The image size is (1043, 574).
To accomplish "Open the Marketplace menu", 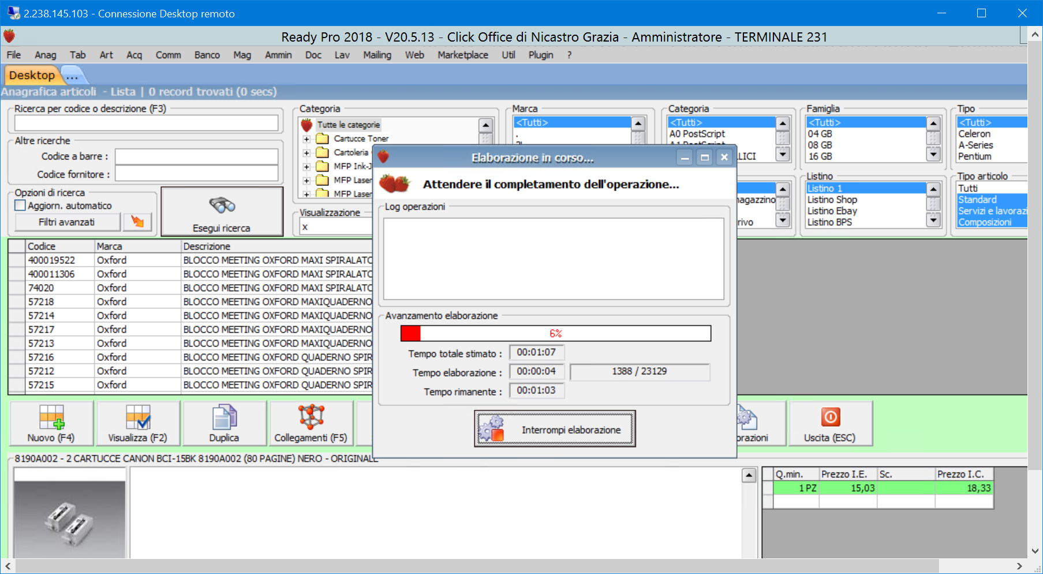I will pyautogui.click(x=463, y=55).
